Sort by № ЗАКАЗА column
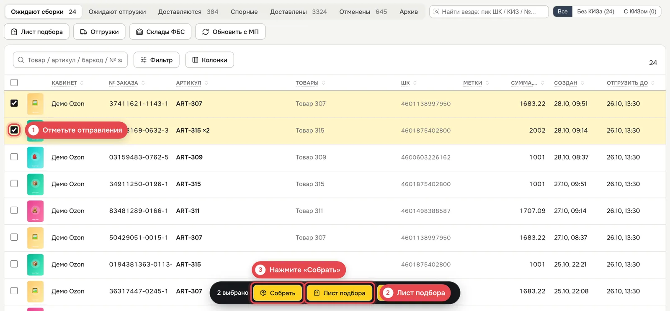Viewport: 670px width, 311px height. tap(127, 83)
